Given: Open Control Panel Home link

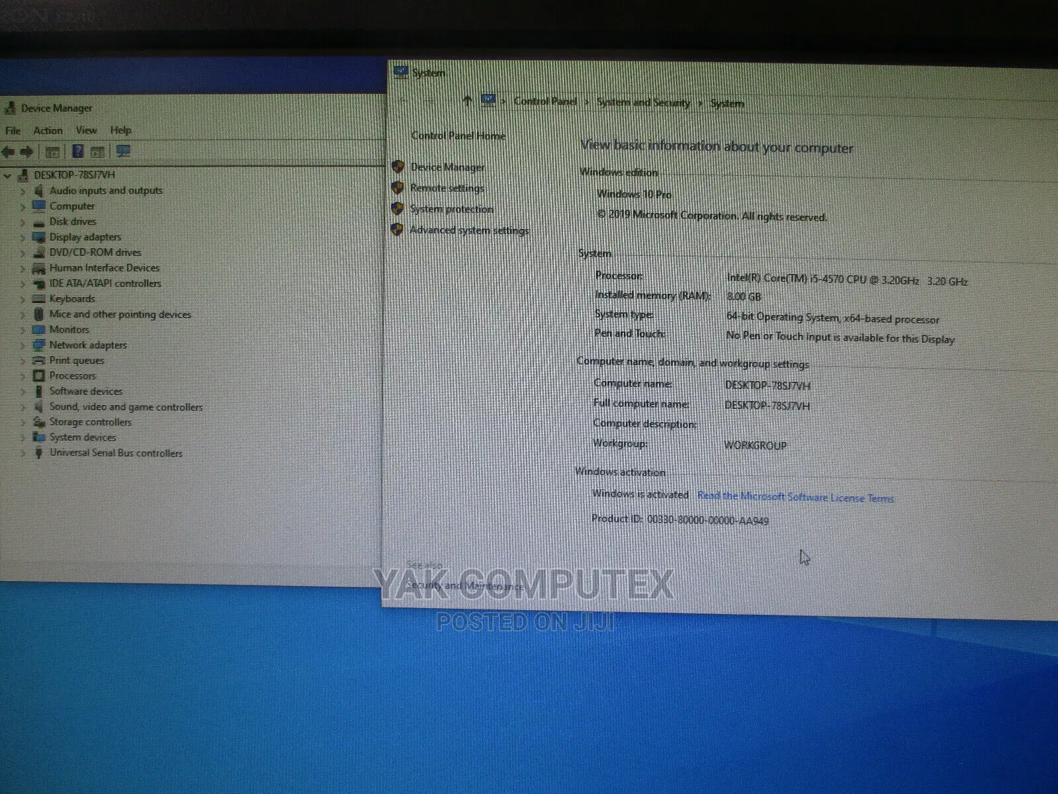Looking at the screenshot, I should [458, 136].
